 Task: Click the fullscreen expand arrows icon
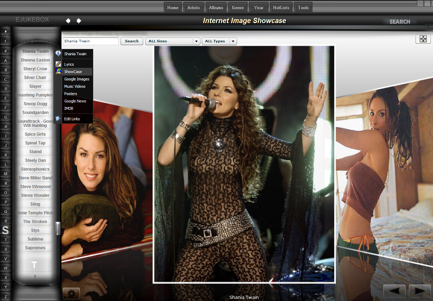pyautogui.click(x=423, y=39)
